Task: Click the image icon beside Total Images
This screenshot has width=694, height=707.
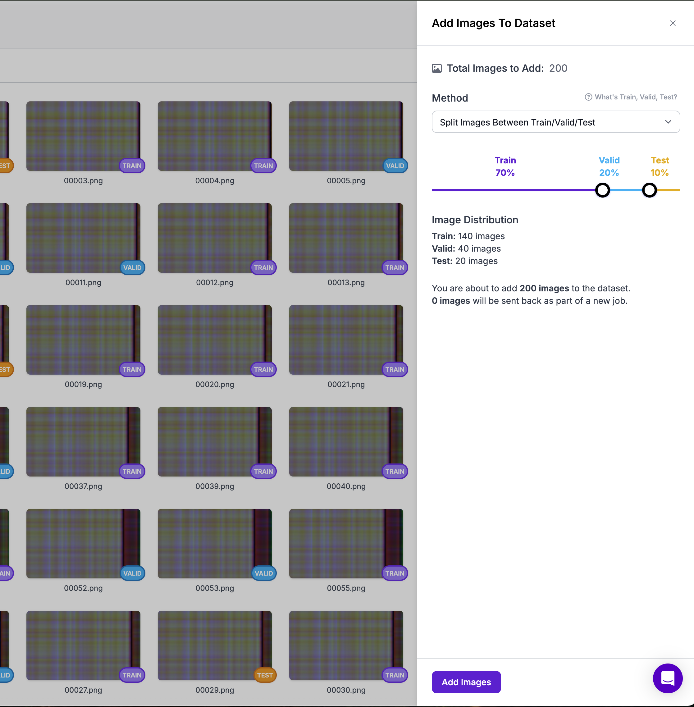Action: (437, 69)
